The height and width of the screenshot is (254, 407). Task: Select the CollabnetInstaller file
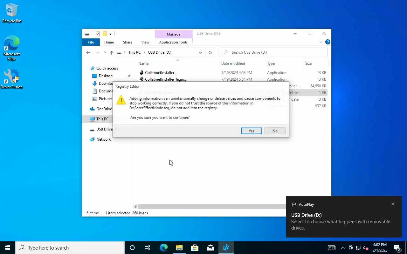point(159,73)
